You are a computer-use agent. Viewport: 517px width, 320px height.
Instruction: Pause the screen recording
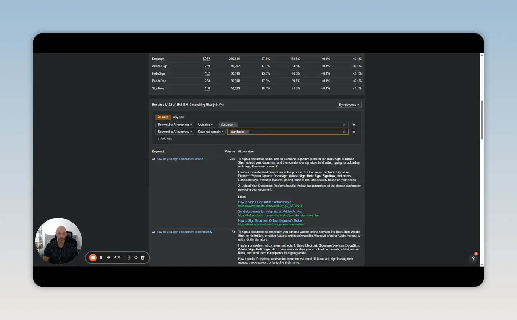pyautogui.click(x=101, y=257)
